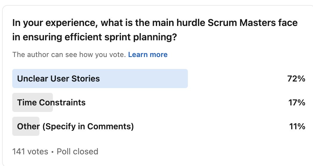Click the gray Time Constraints bar fill
The height and width of the screenshot is (166, 313).
click(33, 102)
